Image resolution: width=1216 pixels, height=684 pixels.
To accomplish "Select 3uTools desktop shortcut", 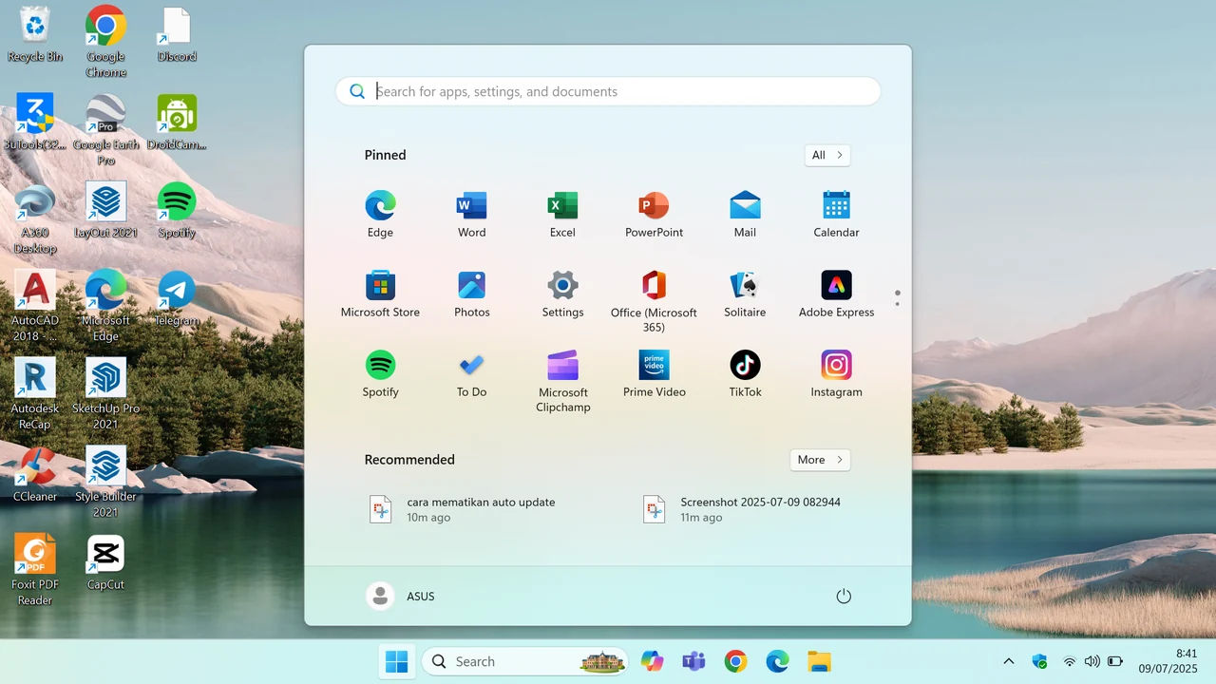I will (35, 123).
